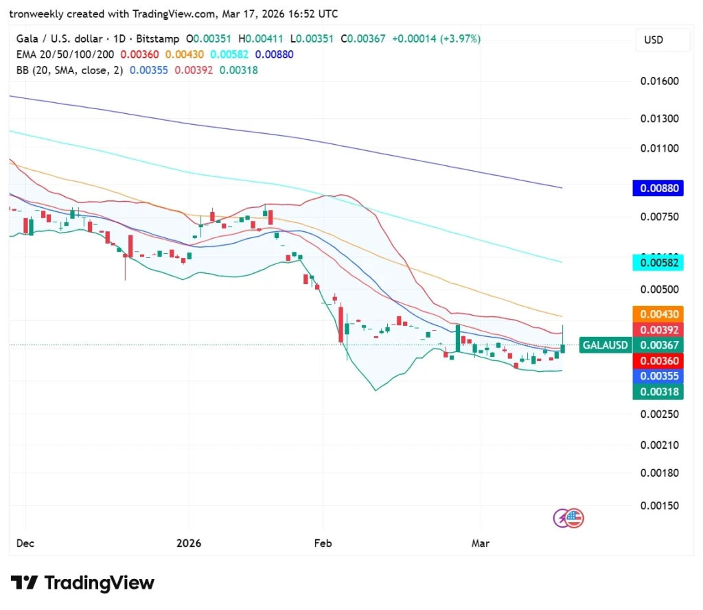The width and height of the screenshot is (703, 610).
Task: Select the green GALAUSD symbol label on price scale
Action: pyautogui.click(x=605, y=344)
